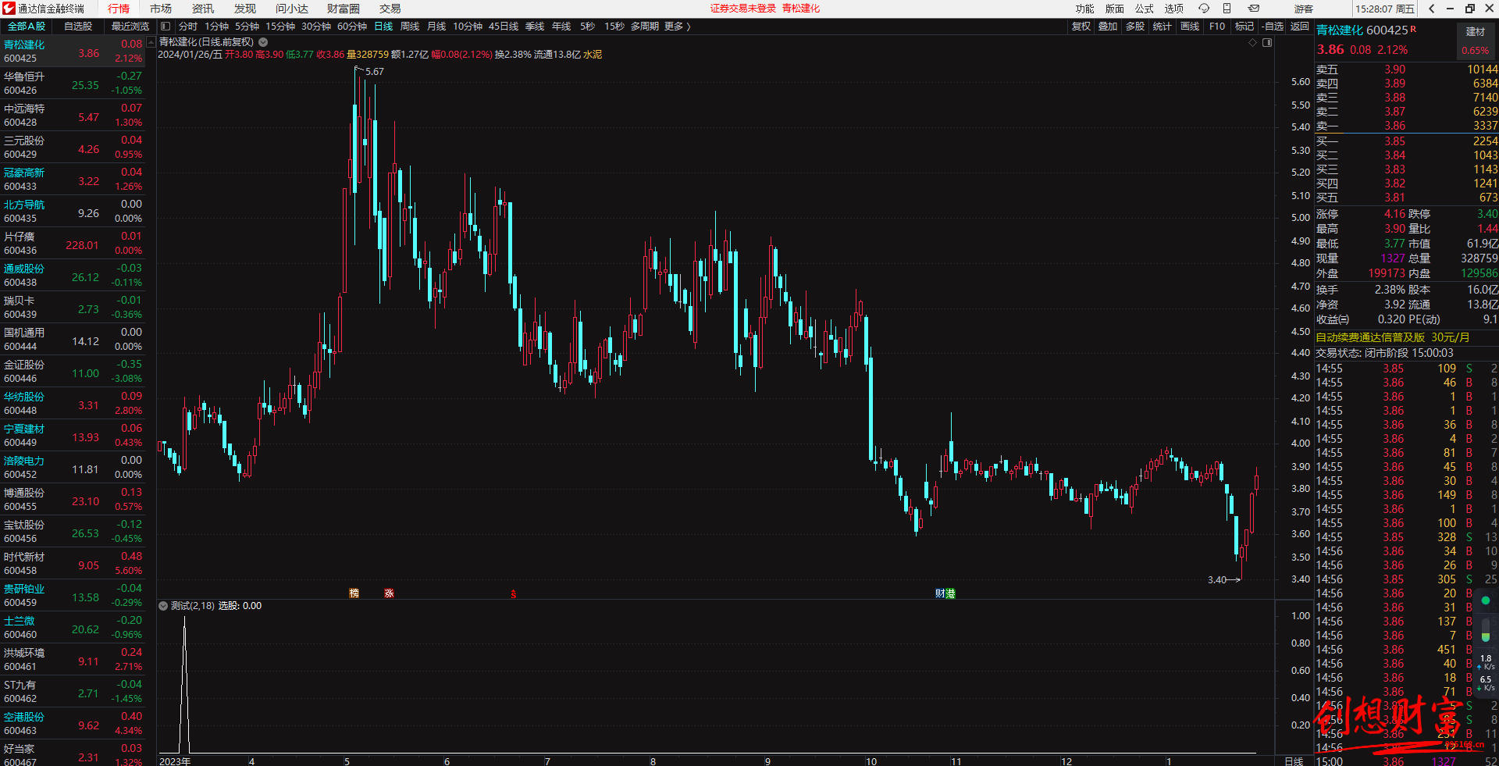Select the 全部A股 list tab
This screenshot has width=1499, height=766.
point(27,27)
